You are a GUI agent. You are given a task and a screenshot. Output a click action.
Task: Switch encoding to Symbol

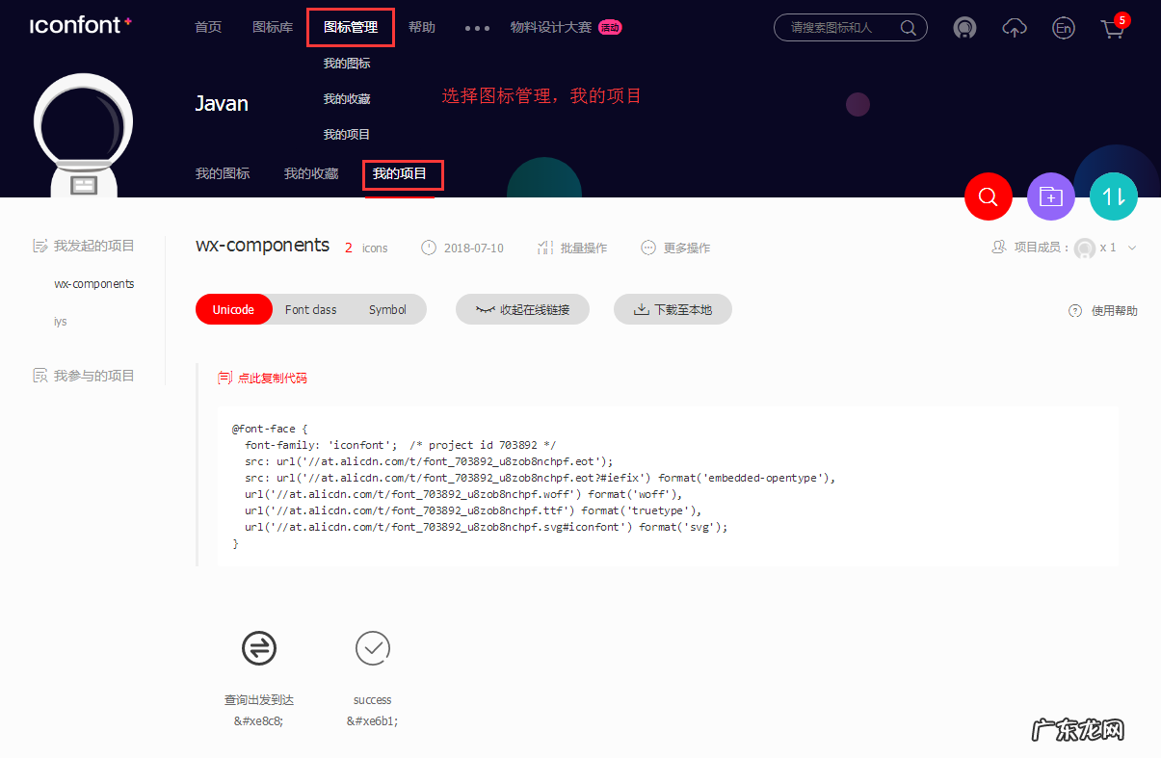(x=387, y=309)
